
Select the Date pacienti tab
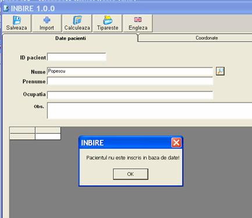(x=70, y=38)
